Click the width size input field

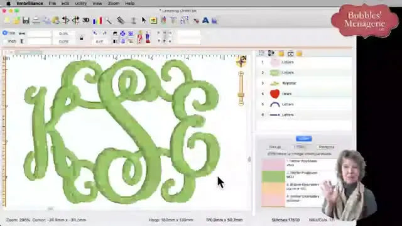pos(40,33)
